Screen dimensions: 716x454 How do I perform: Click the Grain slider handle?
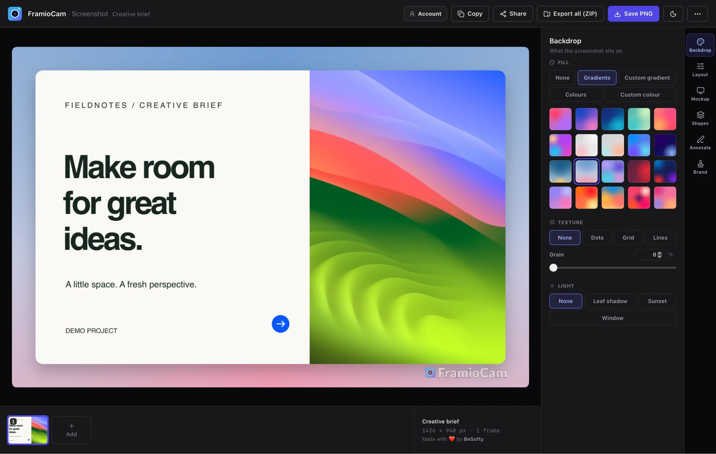coord(553,268)
